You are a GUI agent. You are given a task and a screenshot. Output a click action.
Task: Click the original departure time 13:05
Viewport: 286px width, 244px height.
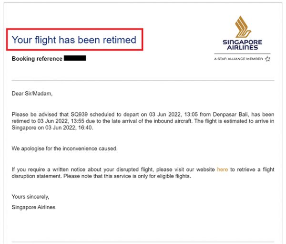(191, 115)
